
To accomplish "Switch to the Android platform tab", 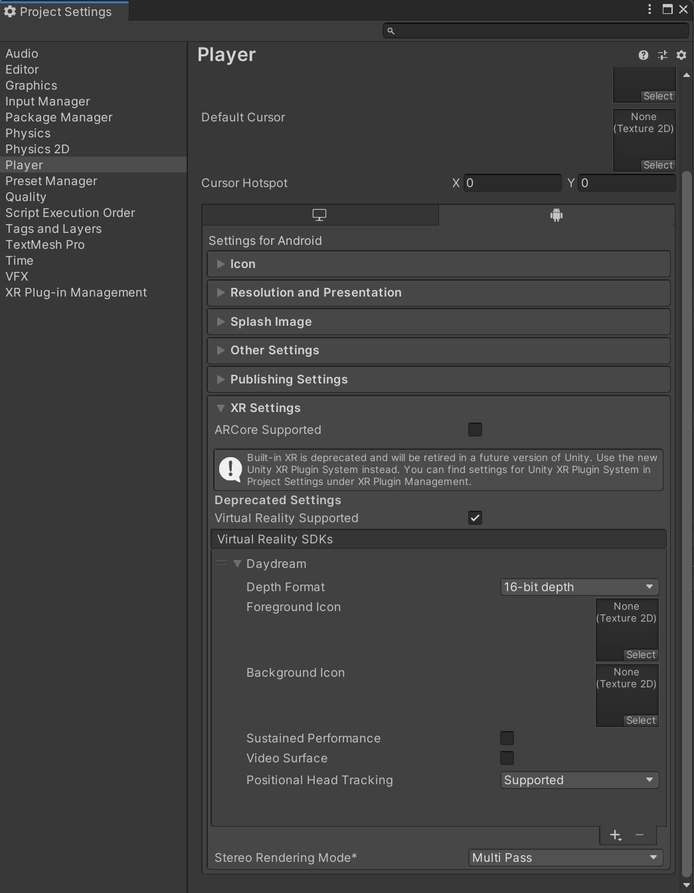I will [557, 215].
